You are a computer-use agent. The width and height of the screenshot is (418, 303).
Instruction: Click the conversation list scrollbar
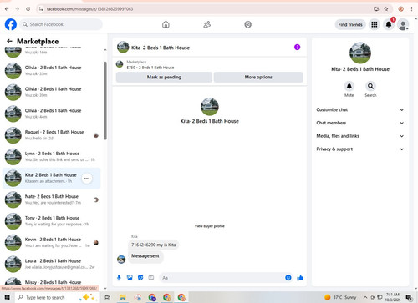click(x=105, y=100)
